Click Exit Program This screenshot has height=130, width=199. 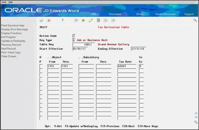(9, 37)
